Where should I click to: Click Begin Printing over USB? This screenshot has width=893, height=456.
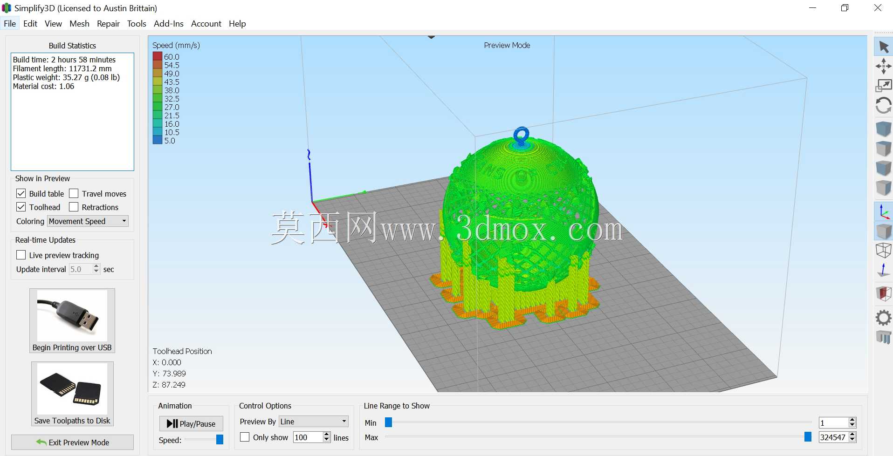pyautogui.click(x=72, y=321)
